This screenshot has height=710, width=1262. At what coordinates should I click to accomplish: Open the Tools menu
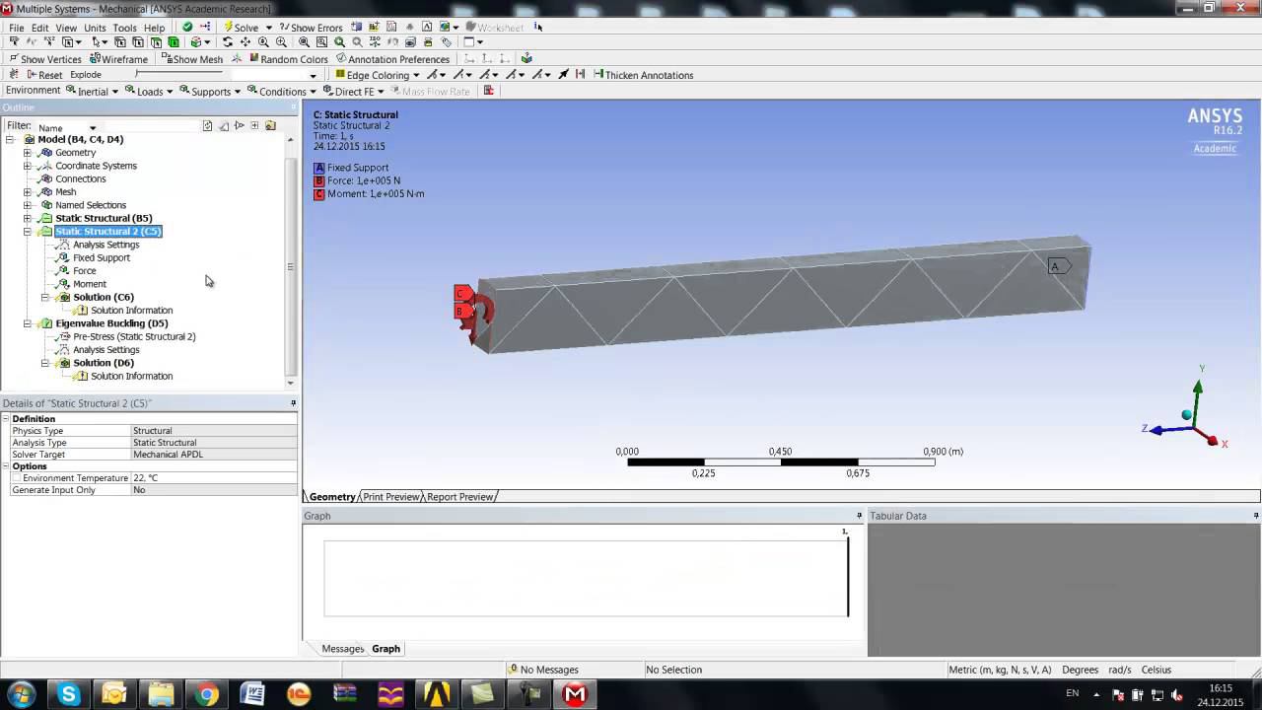pos(124,28)
